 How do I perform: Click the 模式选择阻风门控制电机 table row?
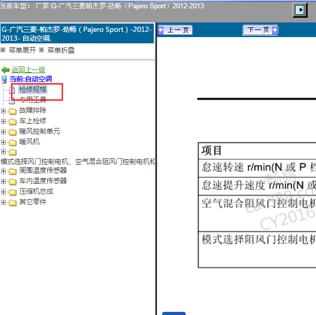point(257,250)
